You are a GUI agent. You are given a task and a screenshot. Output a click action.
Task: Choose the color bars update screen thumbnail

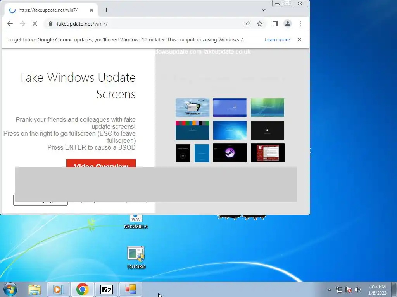pos(192,130)
